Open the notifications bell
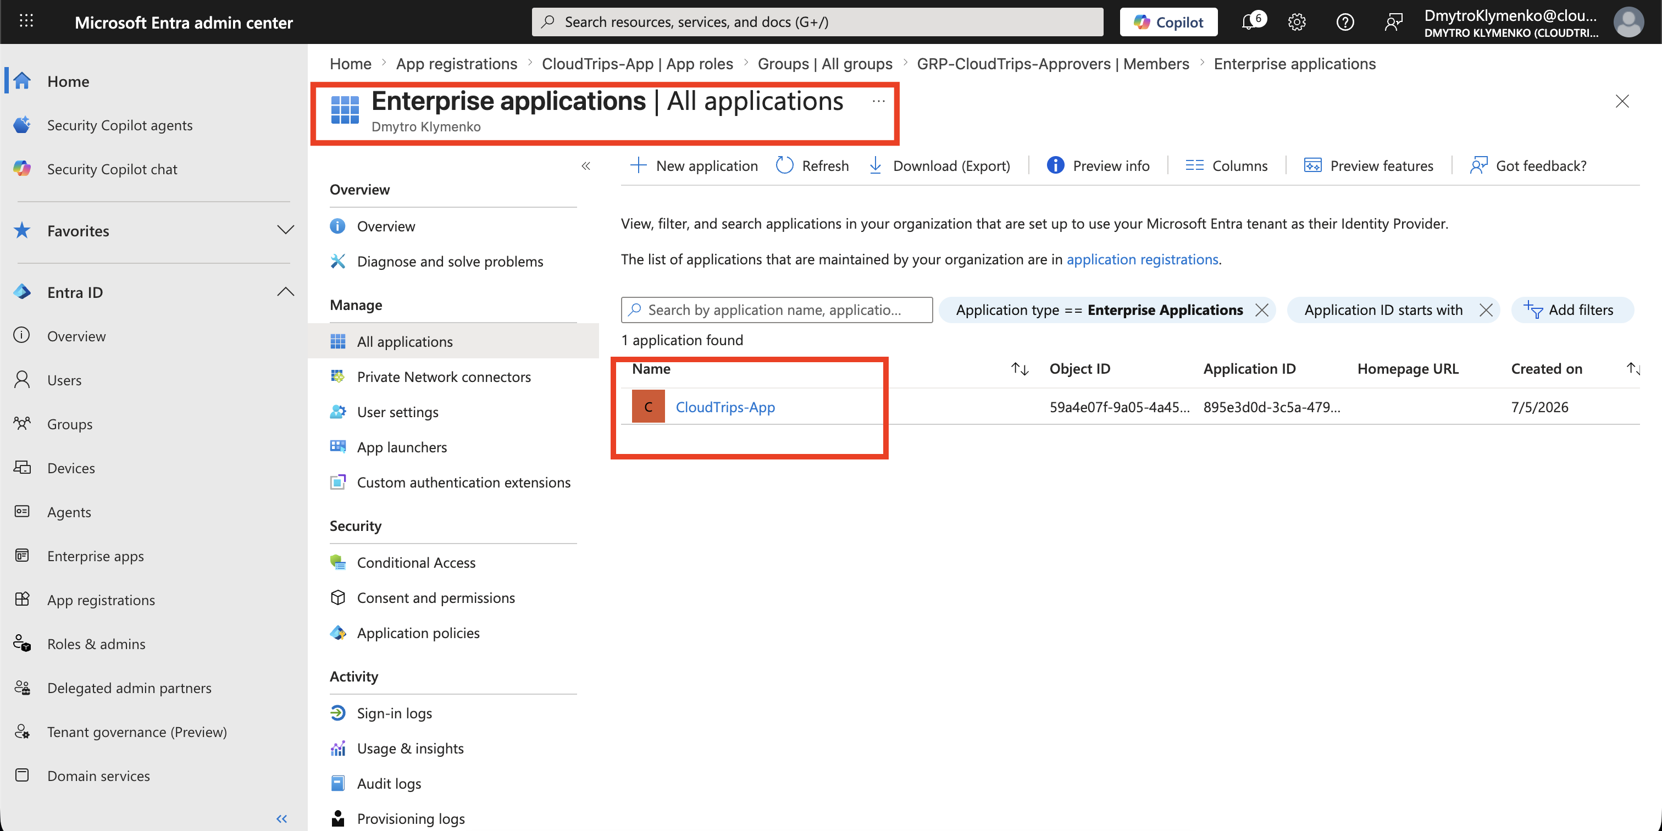 1250,22
